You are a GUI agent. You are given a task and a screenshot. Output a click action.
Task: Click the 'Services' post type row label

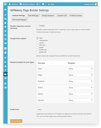(x=41, y=100)
